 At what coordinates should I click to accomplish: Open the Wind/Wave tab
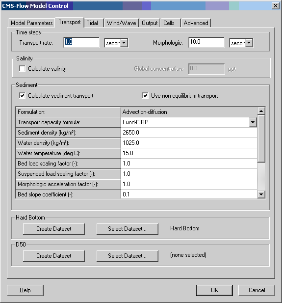tap(122, 23)
